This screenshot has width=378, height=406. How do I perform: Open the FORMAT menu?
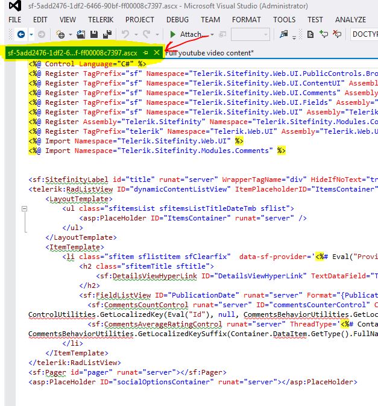[247, 20]
